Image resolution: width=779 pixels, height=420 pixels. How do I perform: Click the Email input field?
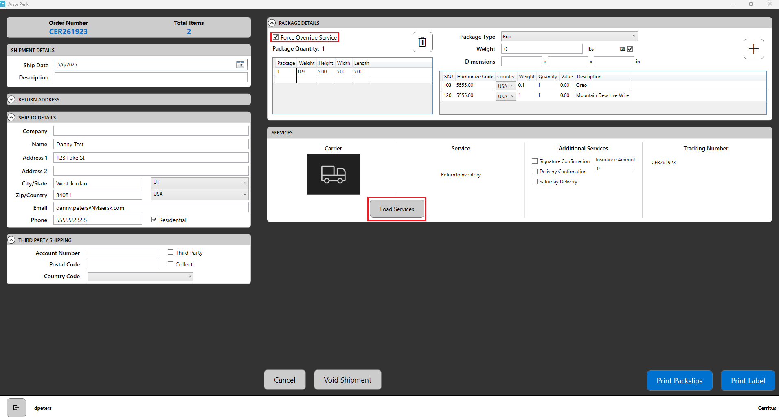click(x=151, y=207)
